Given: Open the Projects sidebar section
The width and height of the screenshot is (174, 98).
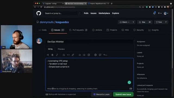Looking at the screenshot, I should [140, 63].
